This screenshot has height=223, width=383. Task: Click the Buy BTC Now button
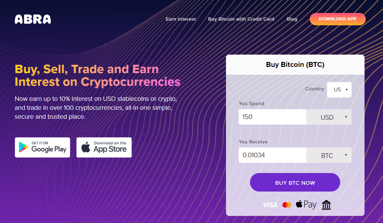click(x=295, y=182)
